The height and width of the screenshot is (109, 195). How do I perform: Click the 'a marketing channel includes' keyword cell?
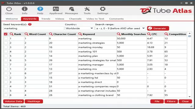[97, 91]
